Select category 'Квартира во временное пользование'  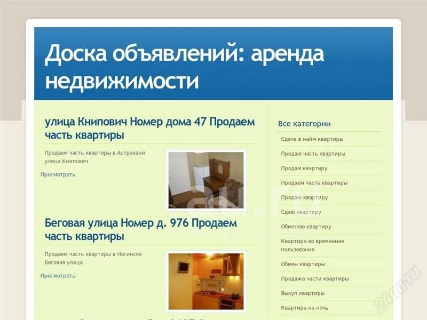(x=313, y=245)
